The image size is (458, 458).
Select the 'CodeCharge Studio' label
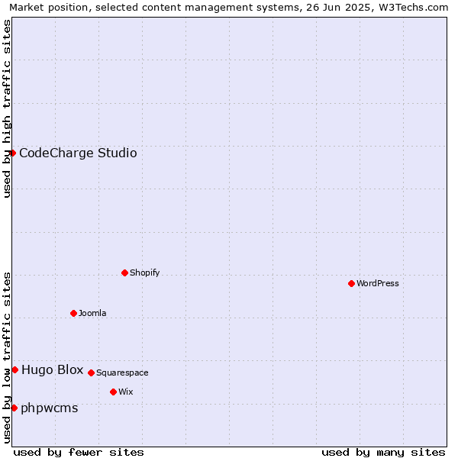[x=78, y=153]
